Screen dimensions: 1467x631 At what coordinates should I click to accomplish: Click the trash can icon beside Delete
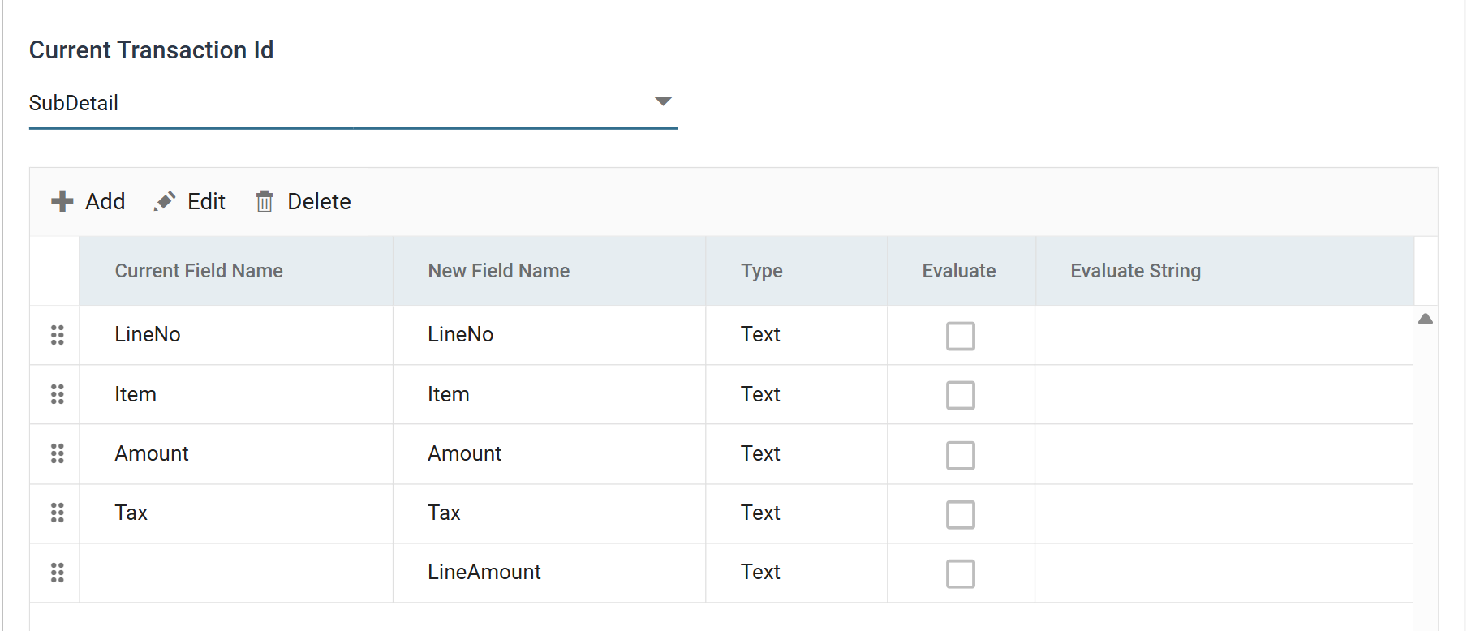265,201
